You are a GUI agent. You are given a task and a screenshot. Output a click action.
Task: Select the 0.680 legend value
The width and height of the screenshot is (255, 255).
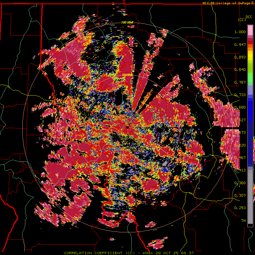pyautogui.click(x=240, y=107)
